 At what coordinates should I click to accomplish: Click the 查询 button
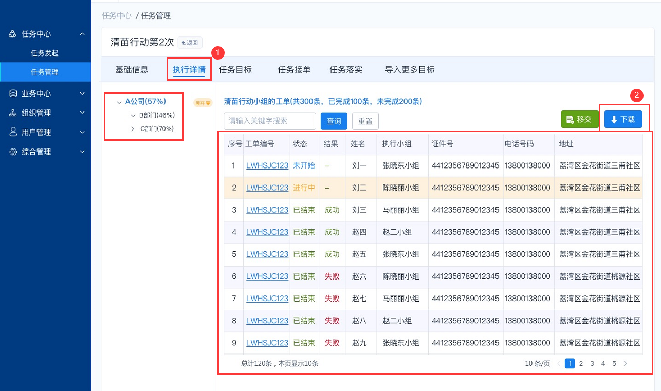[334, 121]
